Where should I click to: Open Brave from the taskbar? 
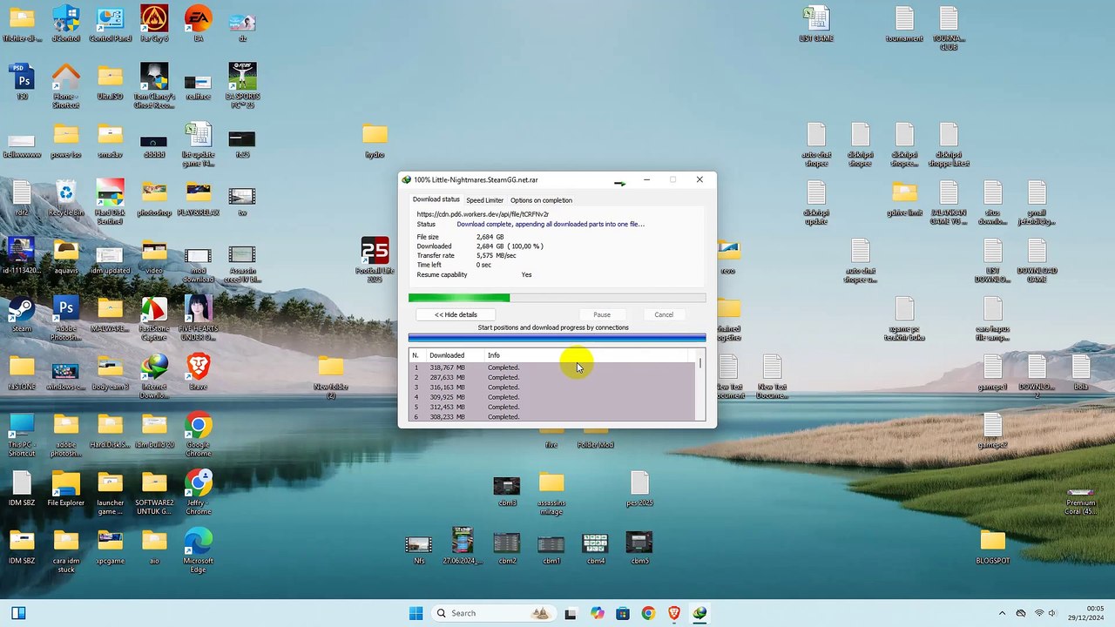(673, 613)
